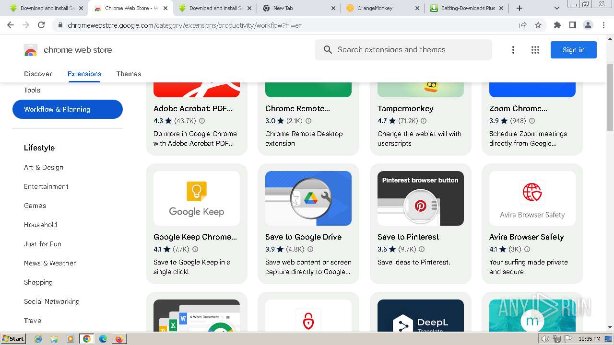Image resolution: width=614 pixels, height=345 pixels.
Task: Show rating info for Adobe Acrobat
Action: pyautogui.click(x=202, y=121)
